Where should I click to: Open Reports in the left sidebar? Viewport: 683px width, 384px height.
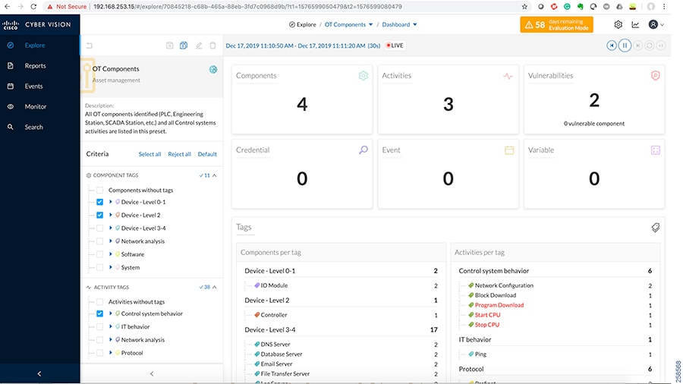coord(35,66)
